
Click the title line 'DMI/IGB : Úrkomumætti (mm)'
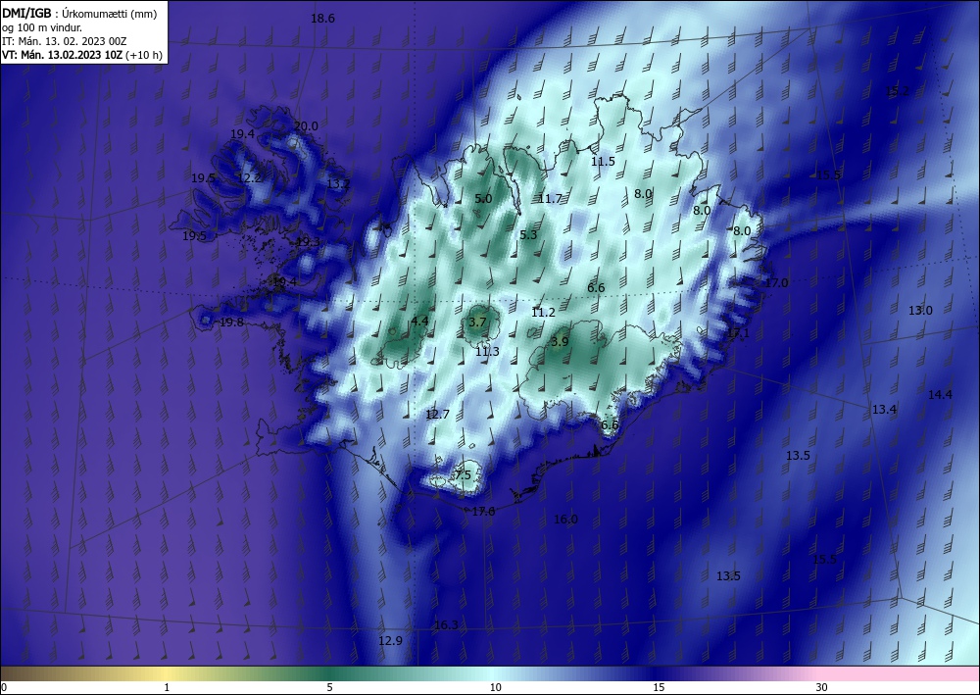click(x=79, y=13)
